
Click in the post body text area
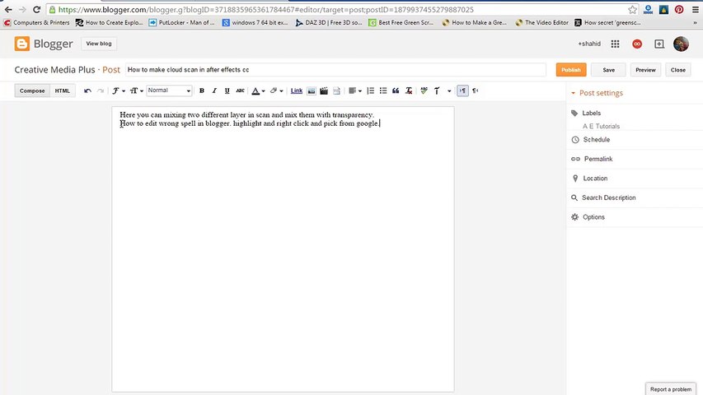tap(283, 251)
